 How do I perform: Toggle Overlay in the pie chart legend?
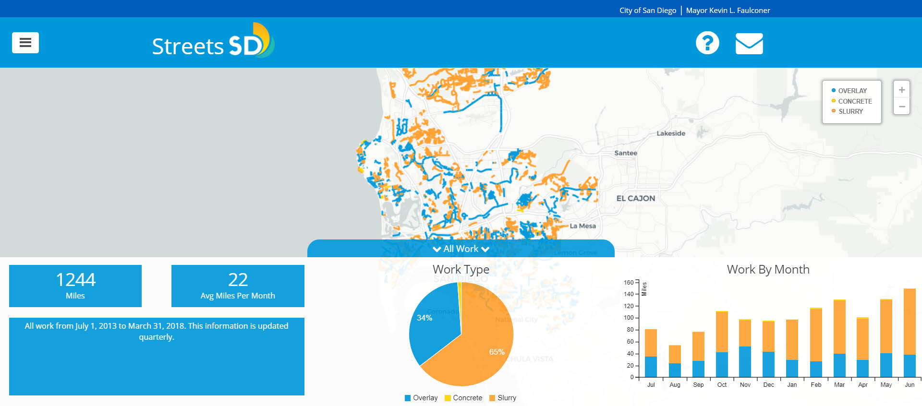pos(421,398)
